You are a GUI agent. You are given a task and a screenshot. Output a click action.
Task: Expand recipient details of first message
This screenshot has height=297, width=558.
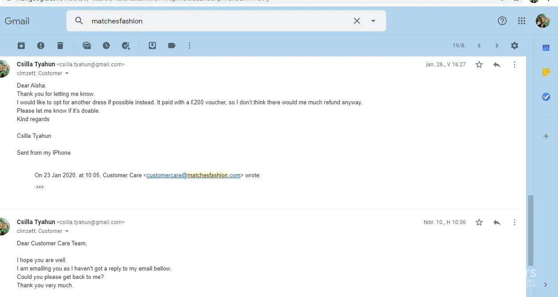[67, 73]
